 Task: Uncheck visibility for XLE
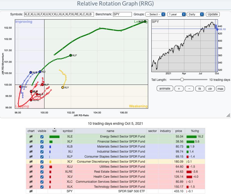[x=42, y=137]
